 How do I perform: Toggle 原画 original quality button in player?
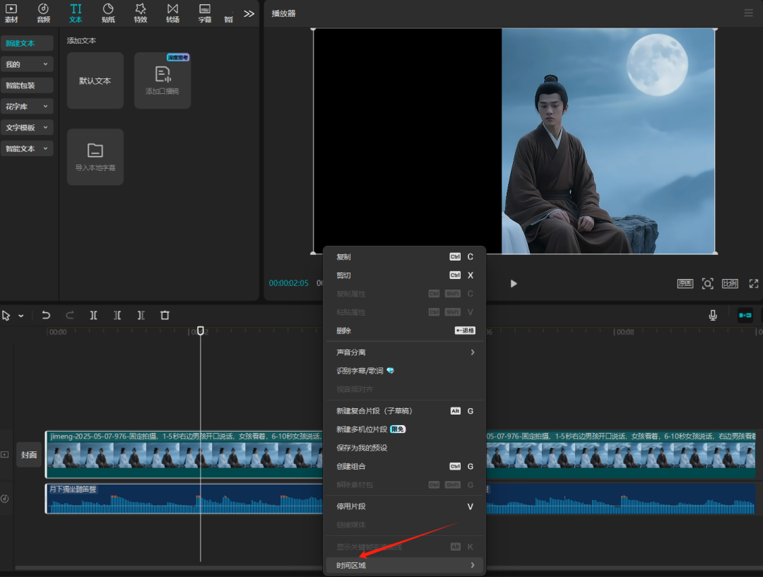pos(685,284)
